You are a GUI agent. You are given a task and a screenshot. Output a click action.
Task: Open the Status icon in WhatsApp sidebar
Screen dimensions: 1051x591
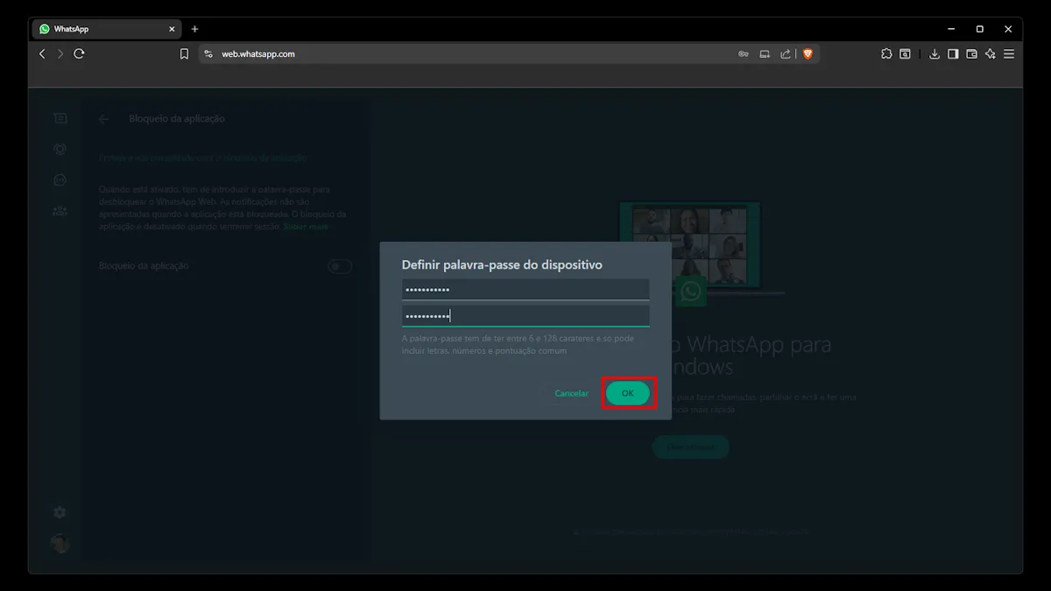(x=60, y=149)
